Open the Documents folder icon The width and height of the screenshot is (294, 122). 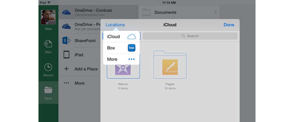pos(146,12)
